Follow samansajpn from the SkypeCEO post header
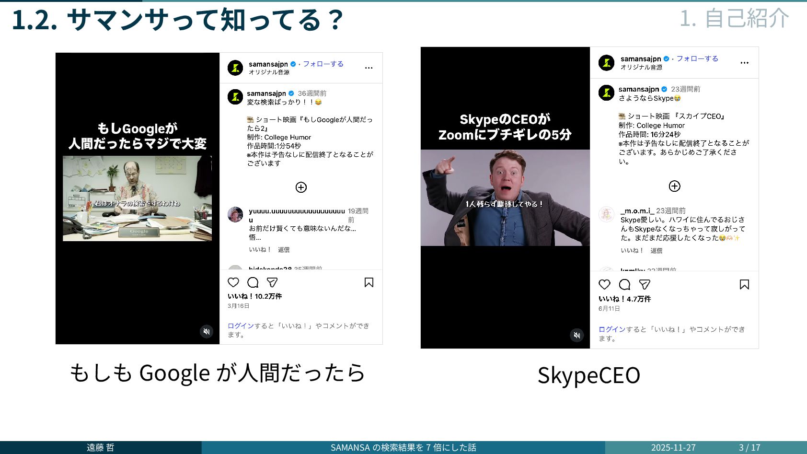 (697, 58)
